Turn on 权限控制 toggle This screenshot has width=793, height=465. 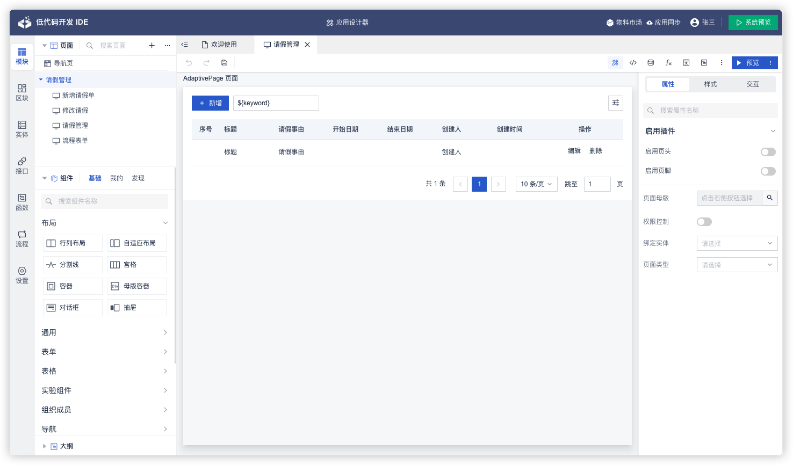click(x=704, y=222)
